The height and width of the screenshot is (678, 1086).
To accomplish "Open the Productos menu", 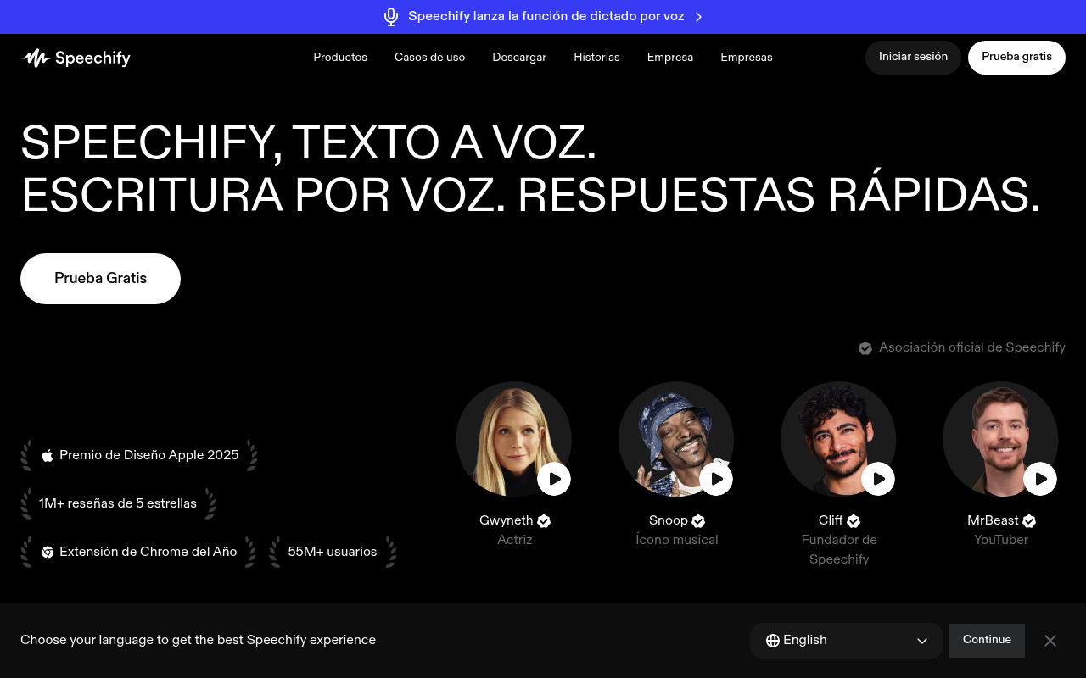I will click(x=340, y=58).
